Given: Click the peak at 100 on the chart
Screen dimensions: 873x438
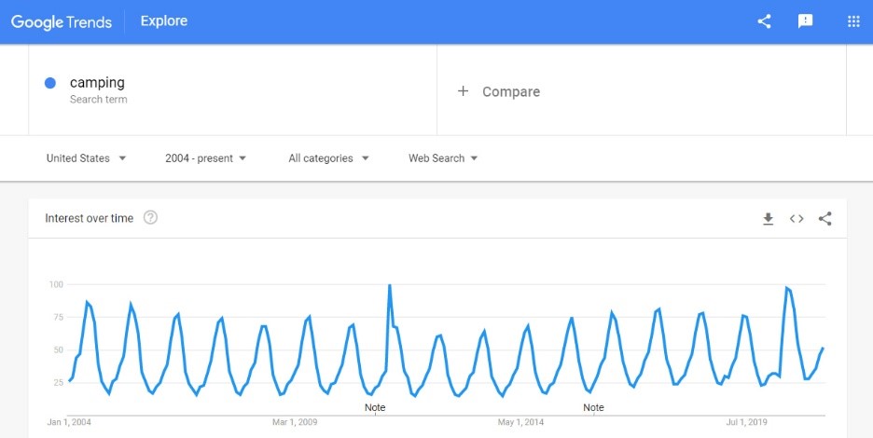Looking at the screenshot, I should (x=390, y=285).
